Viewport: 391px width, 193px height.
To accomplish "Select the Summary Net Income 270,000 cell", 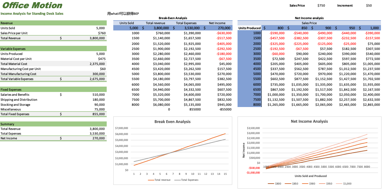I will (99, 138).
